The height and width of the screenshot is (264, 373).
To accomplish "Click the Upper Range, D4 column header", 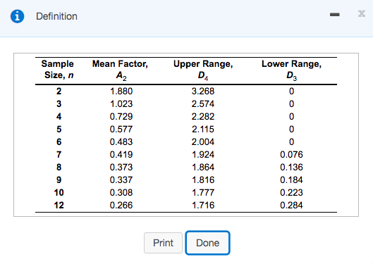I will 203,70.
